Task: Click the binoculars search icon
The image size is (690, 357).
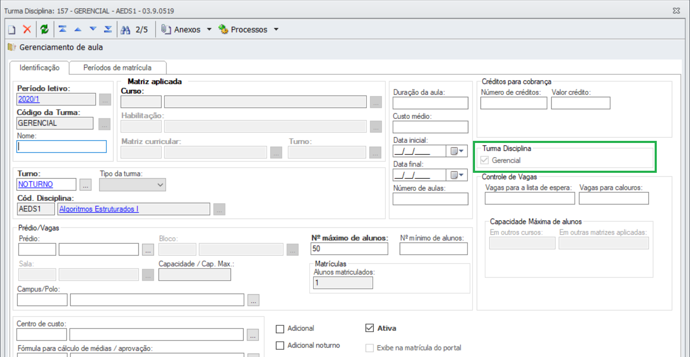Action: 125,30
